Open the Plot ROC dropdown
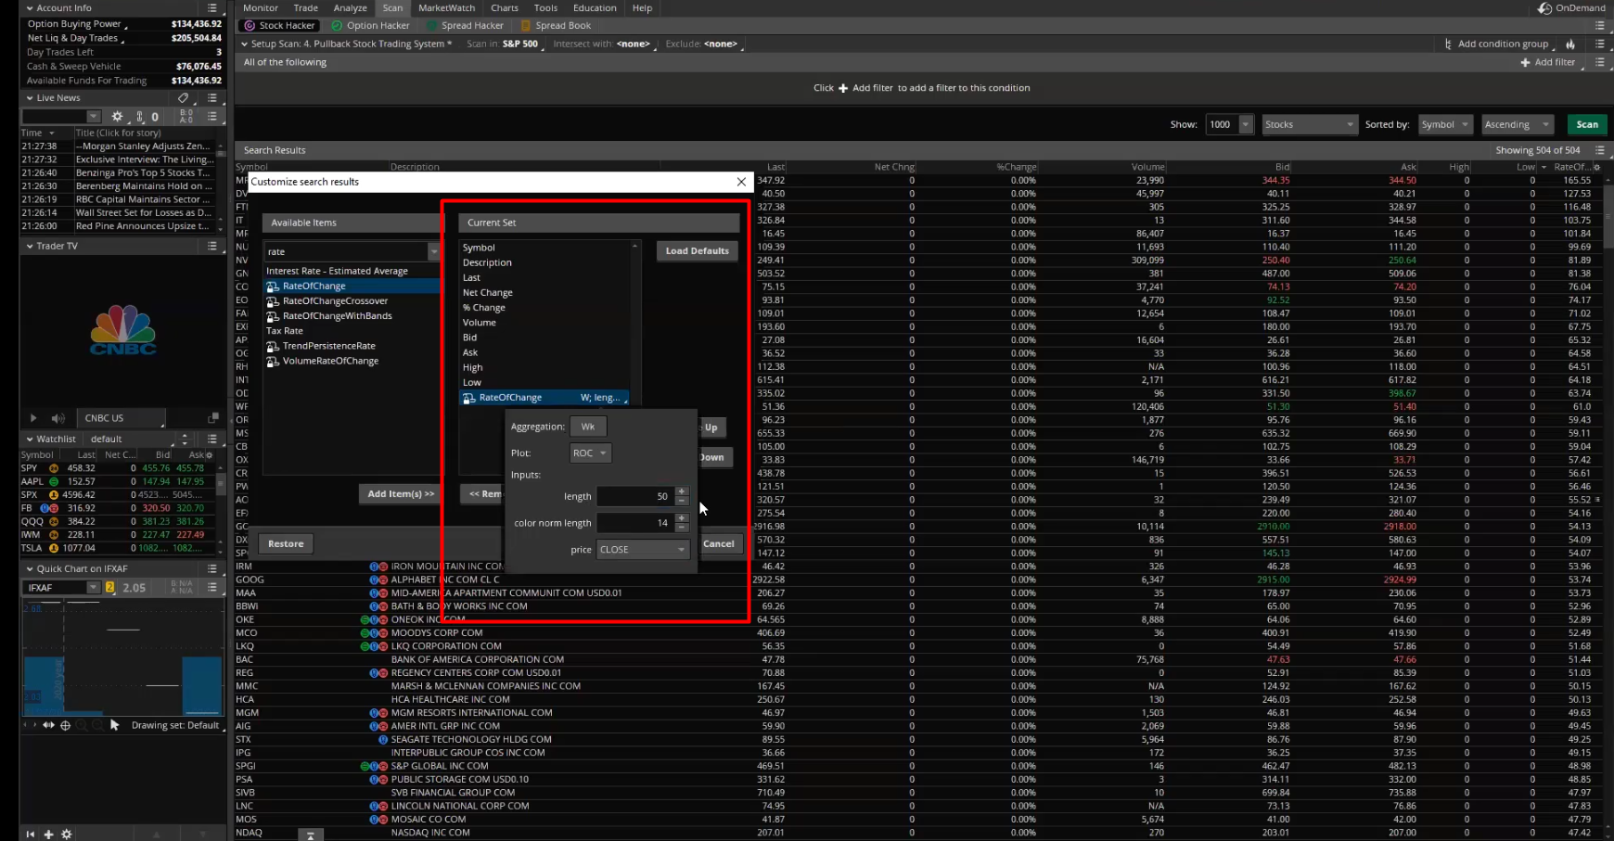 point(590,453)
